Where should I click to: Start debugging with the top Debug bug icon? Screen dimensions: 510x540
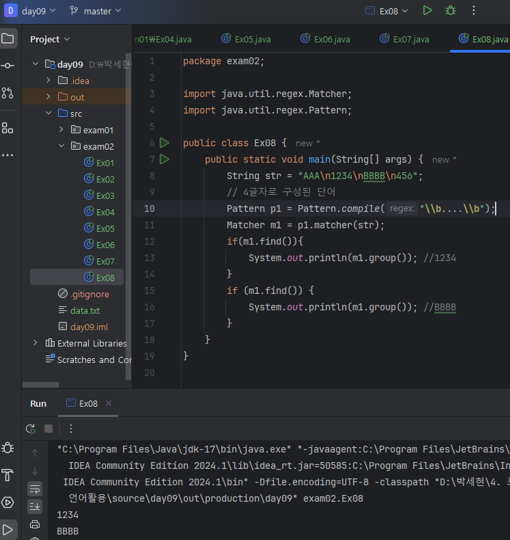pos(450,10)
